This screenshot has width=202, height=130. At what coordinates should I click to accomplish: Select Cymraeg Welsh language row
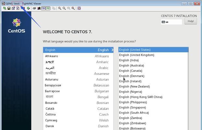[x=78, y=120]
